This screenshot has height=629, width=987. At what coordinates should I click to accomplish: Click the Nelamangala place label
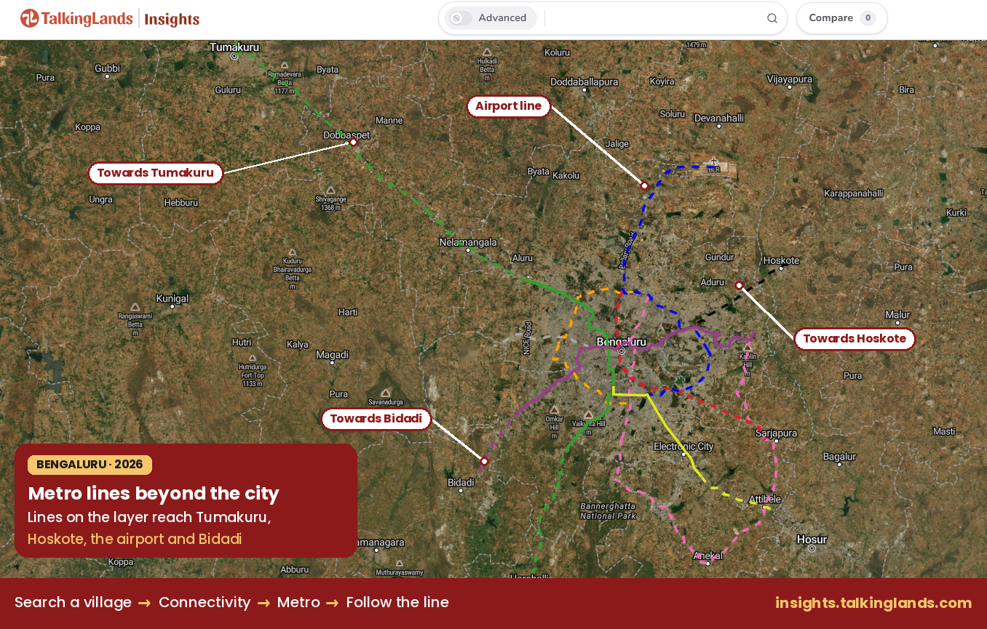468,242
